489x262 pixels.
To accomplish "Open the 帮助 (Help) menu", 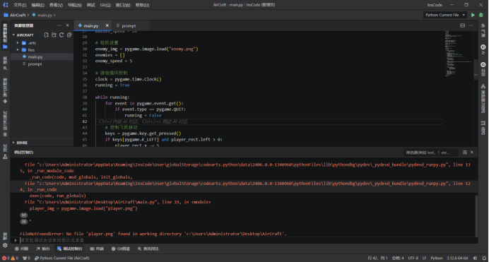I will coord(142,5).
